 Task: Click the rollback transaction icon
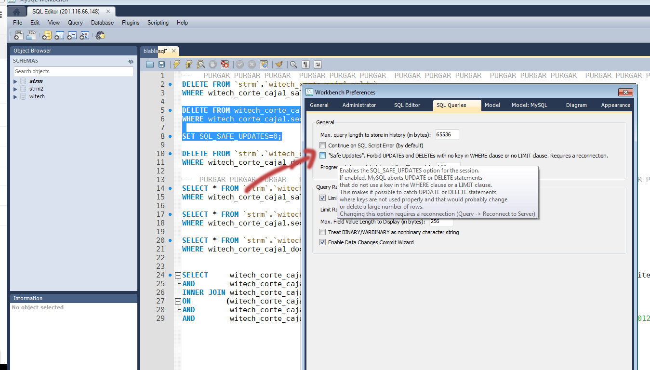[x=252, y=64]
